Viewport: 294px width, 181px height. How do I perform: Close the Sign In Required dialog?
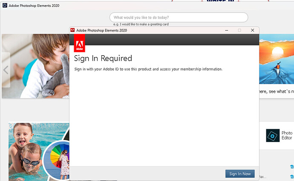click(x=253, y=30)
